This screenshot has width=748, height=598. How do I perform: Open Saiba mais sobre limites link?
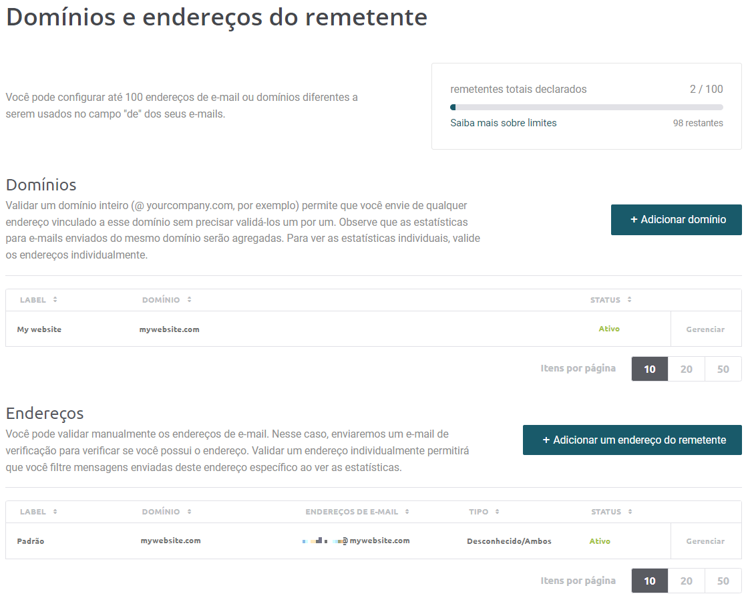point(504,123)
